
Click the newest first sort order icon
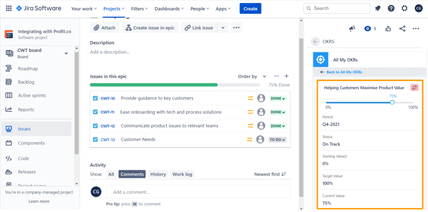point(284,174)
